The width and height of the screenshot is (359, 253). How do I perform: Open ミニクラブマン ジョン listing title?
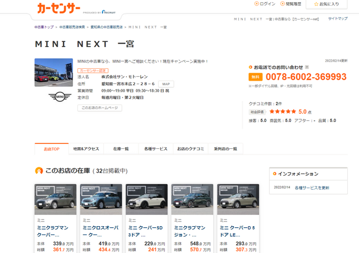[x=190, y=231]
